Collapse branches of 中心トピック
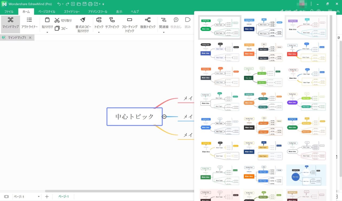 pyautogui.click(x=164, y=117)
